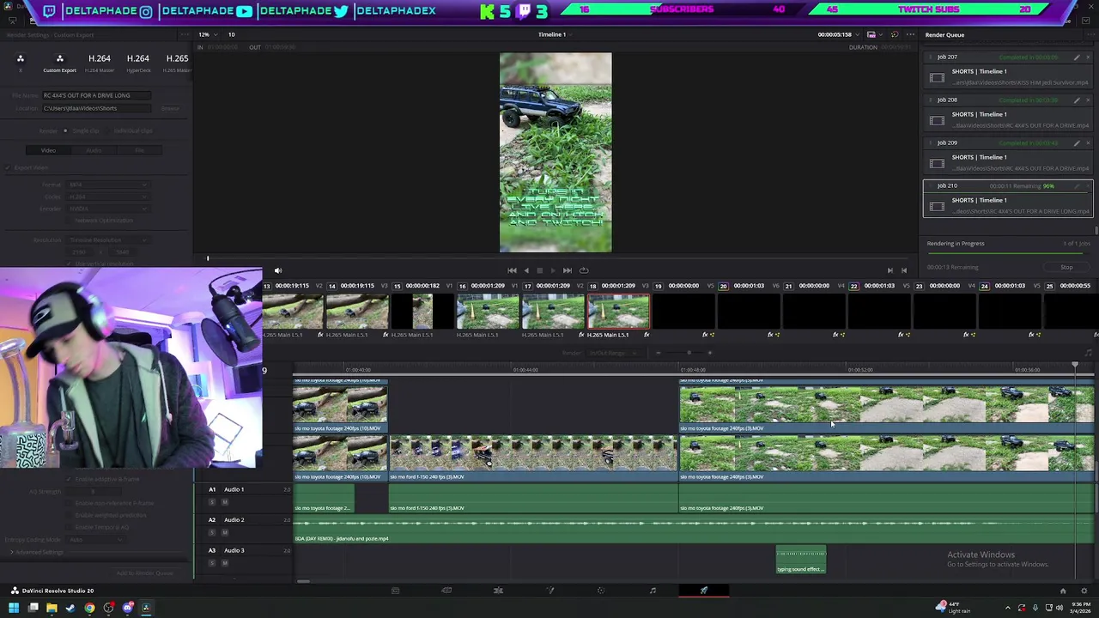Switch to File settings tab
This screenshot has height=618, width=1099.
139,150
